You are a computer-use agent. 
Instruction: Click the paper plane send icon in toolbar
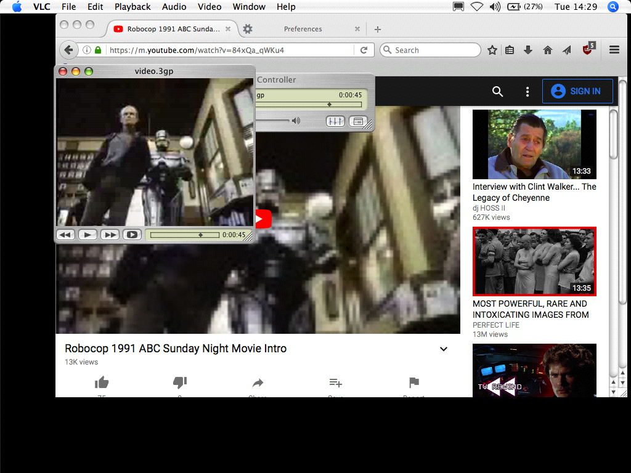coord(567,50)
